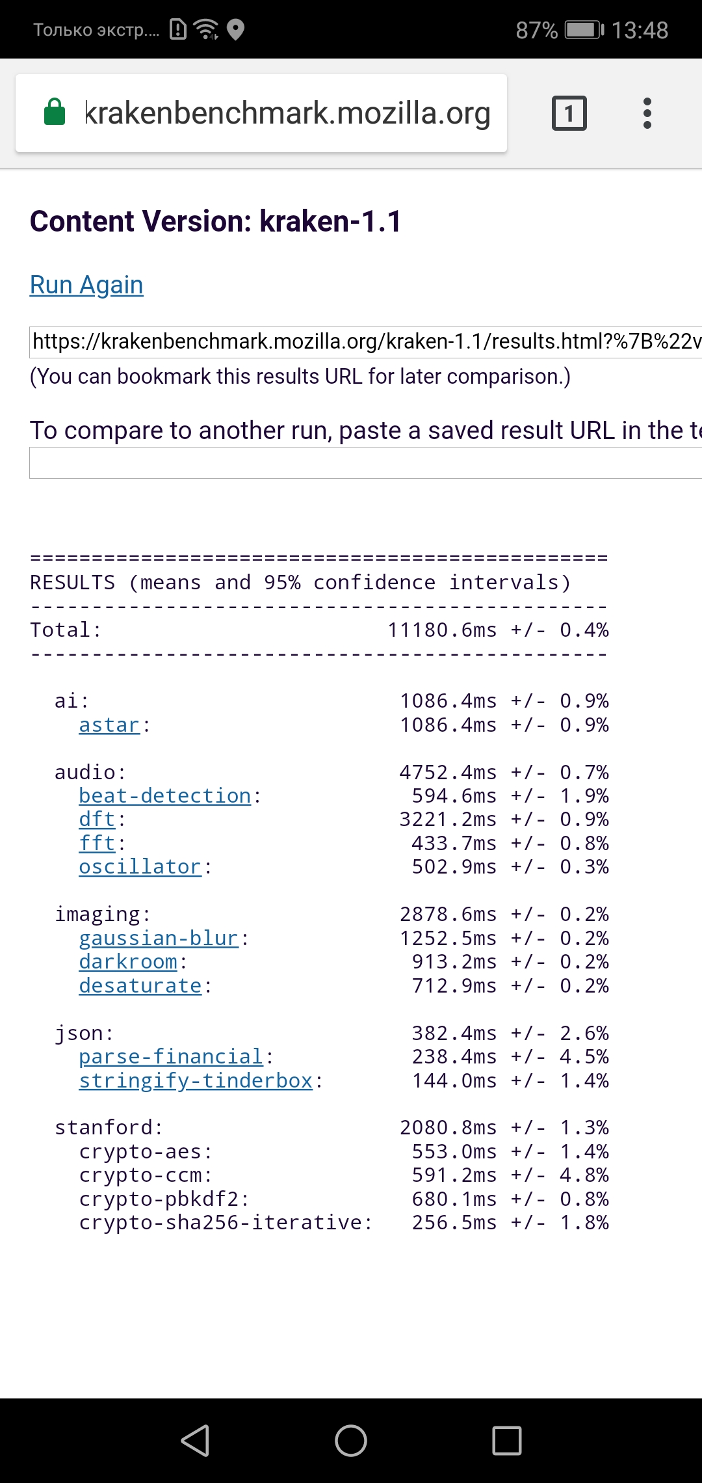Viewport: 702px width, 1483px height.
Task: Open Chrome's three-dot overflow menu
Action: click(x=647, y=113)
